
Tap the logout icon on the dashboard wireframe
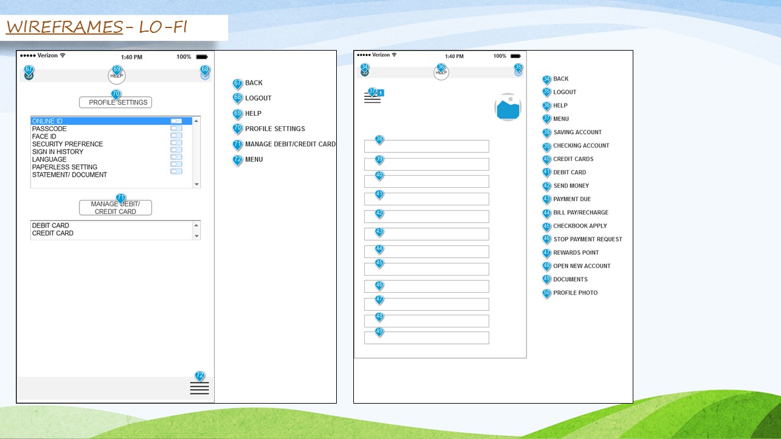point(518,72)
